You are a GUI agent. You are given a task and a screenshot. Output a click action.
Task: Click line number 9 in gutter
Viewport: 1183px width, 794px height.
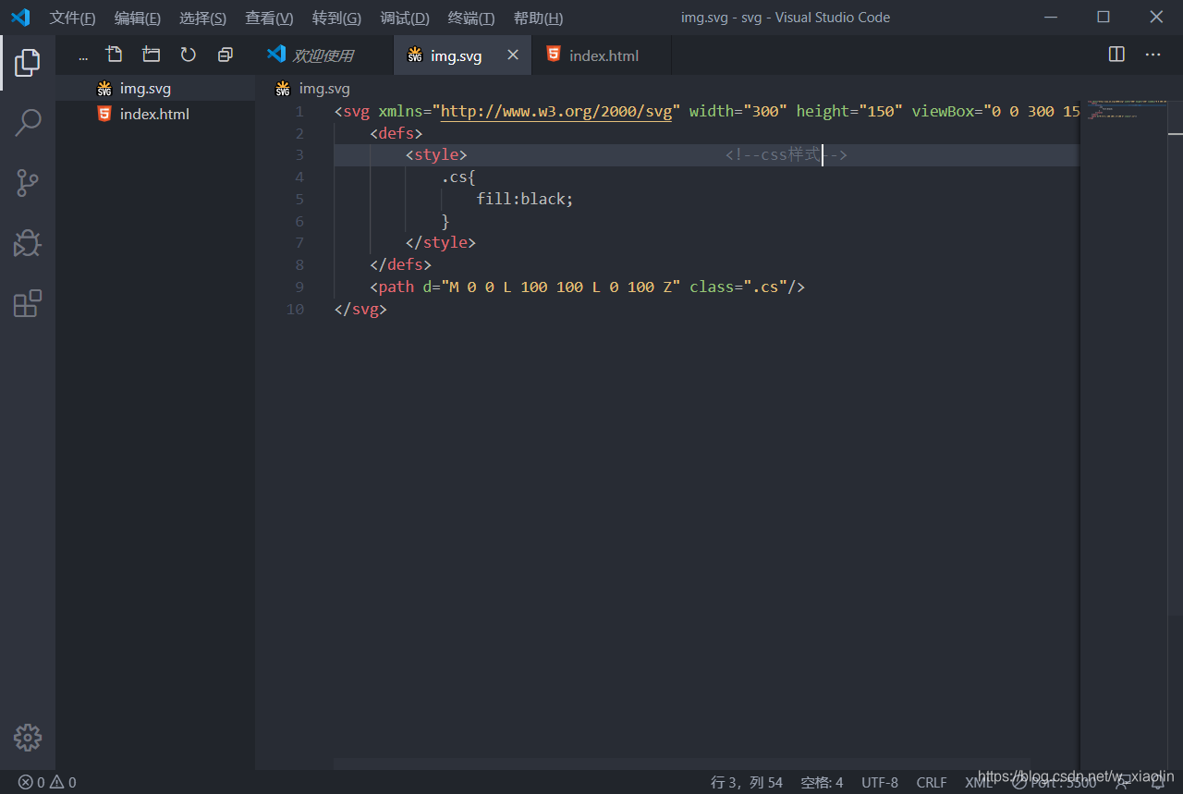[x=299, y=287]
